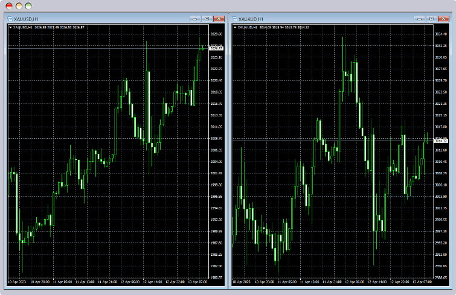Close the XAUUSD,H1 chart window
Viewport: 456px width, 295px height.
pyautogui.click(x=219, y=19)
